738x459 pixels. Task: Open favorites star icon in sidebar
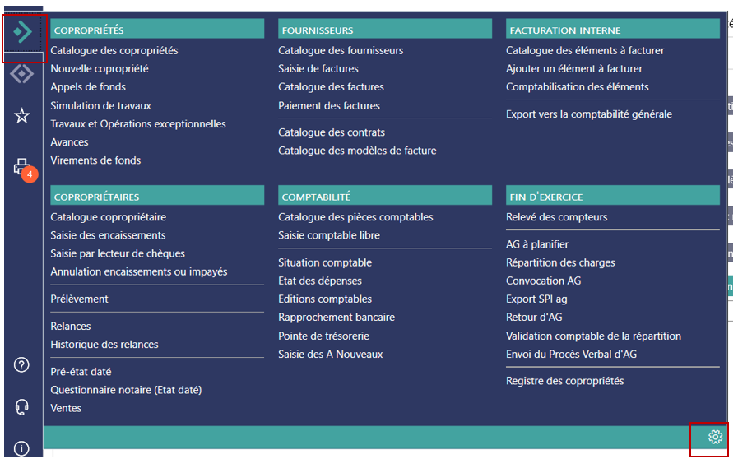coord(22,116)
